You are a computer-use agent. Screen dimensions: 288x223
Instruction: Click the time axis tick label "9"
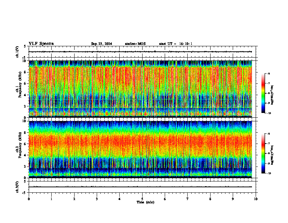pos(233,199)
